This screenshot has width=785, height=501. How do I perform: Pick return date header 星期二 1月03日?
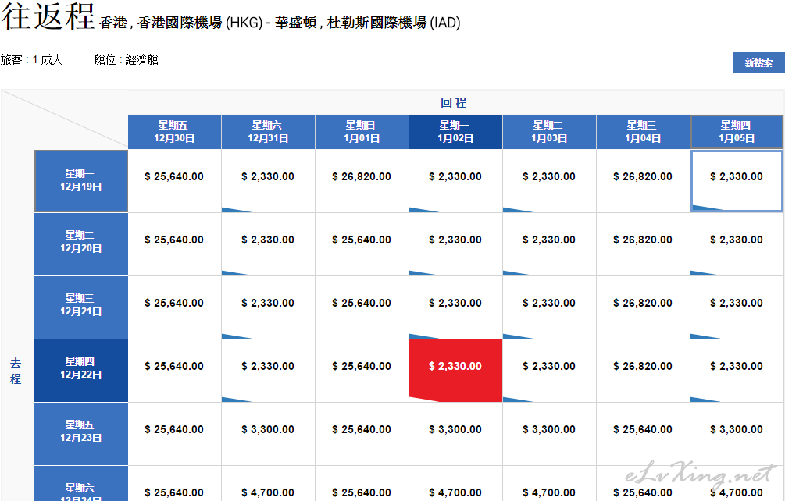point(549,132)
